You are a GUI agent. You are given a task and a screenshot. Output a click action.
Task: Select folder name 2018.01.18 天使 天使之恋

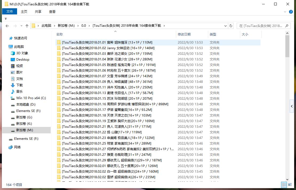[107, 115]
